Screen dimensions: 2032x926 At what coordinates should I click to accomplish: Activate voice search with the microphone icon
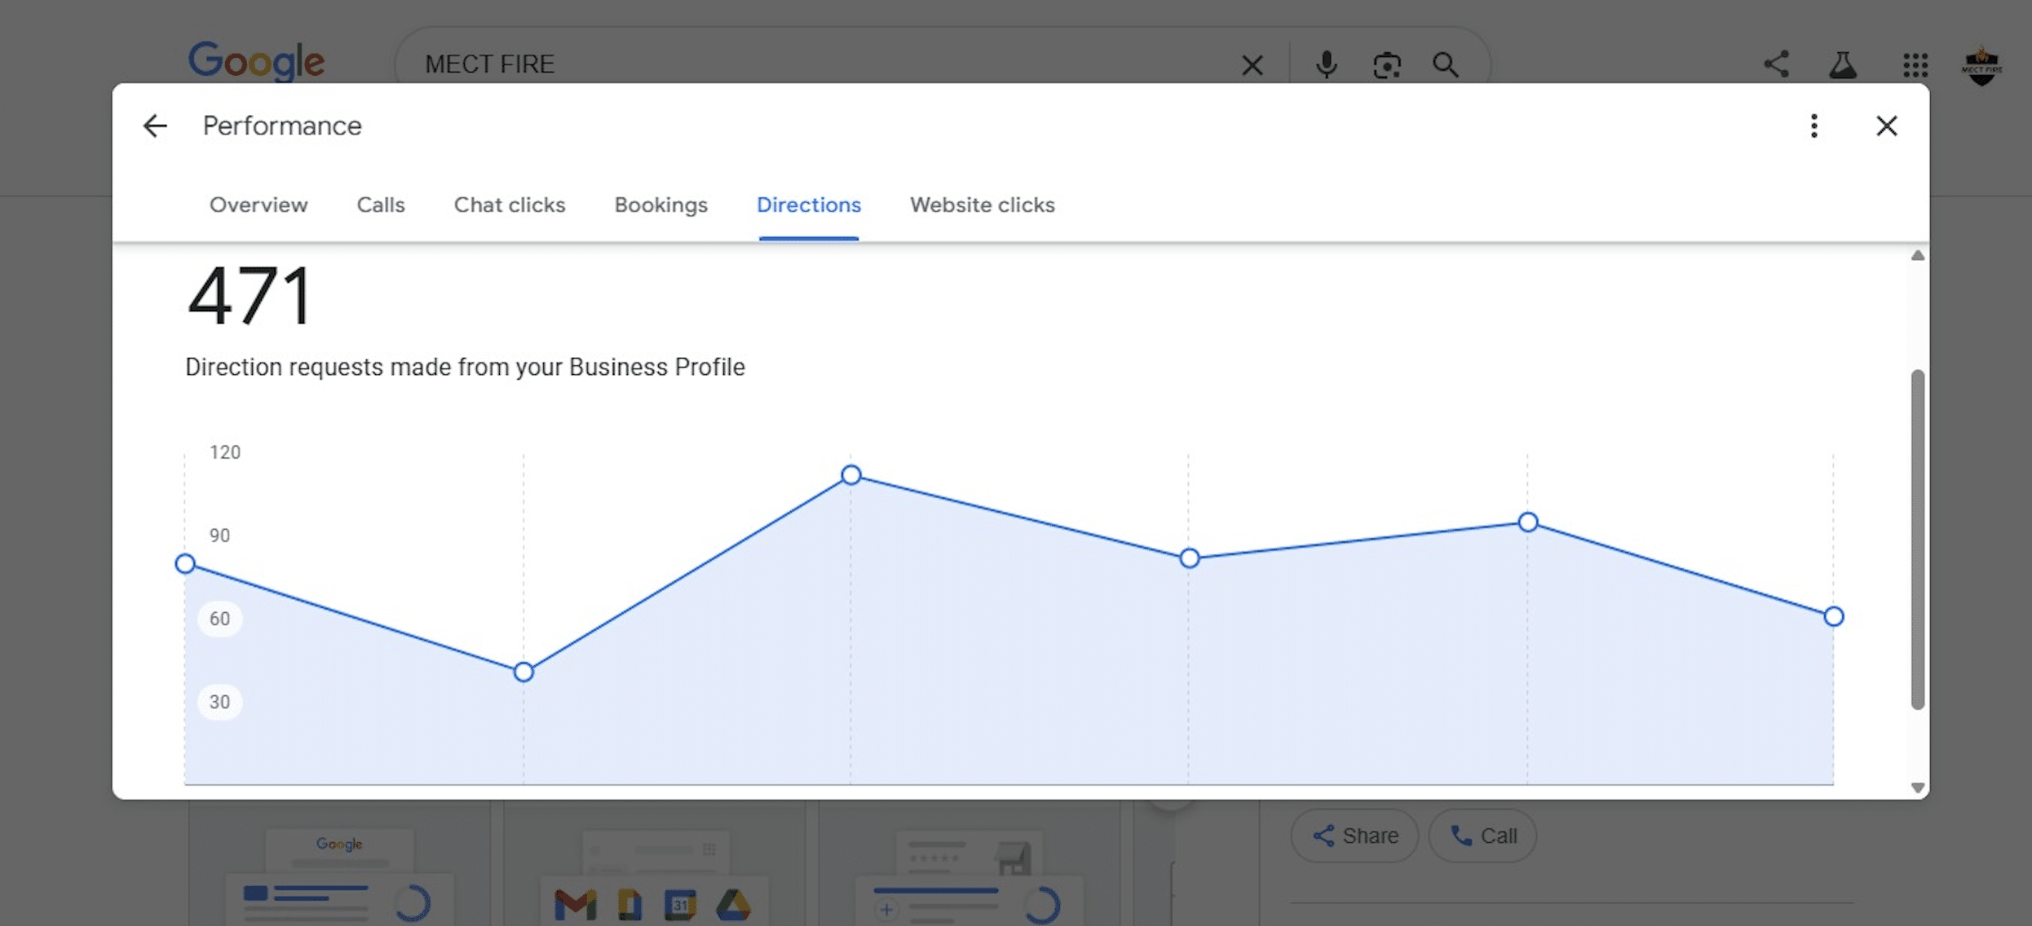click(1327, 64)
